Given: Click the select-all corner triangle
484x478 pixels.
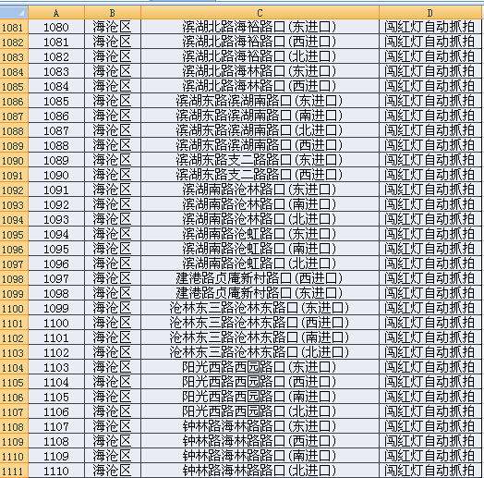Looking at the screenshot, I should coord(14,13).
